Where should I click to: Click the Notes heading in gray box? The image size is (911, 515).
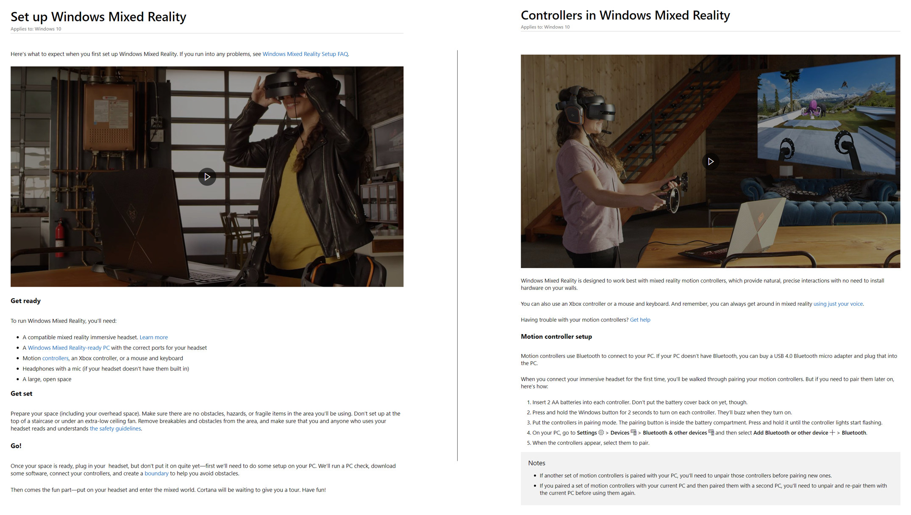click(x=536, y=463)
